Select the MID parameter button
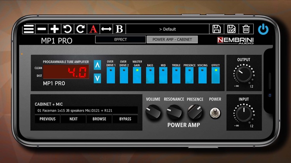291x163 pixels. pyautogui.click(x=163, y=75)
